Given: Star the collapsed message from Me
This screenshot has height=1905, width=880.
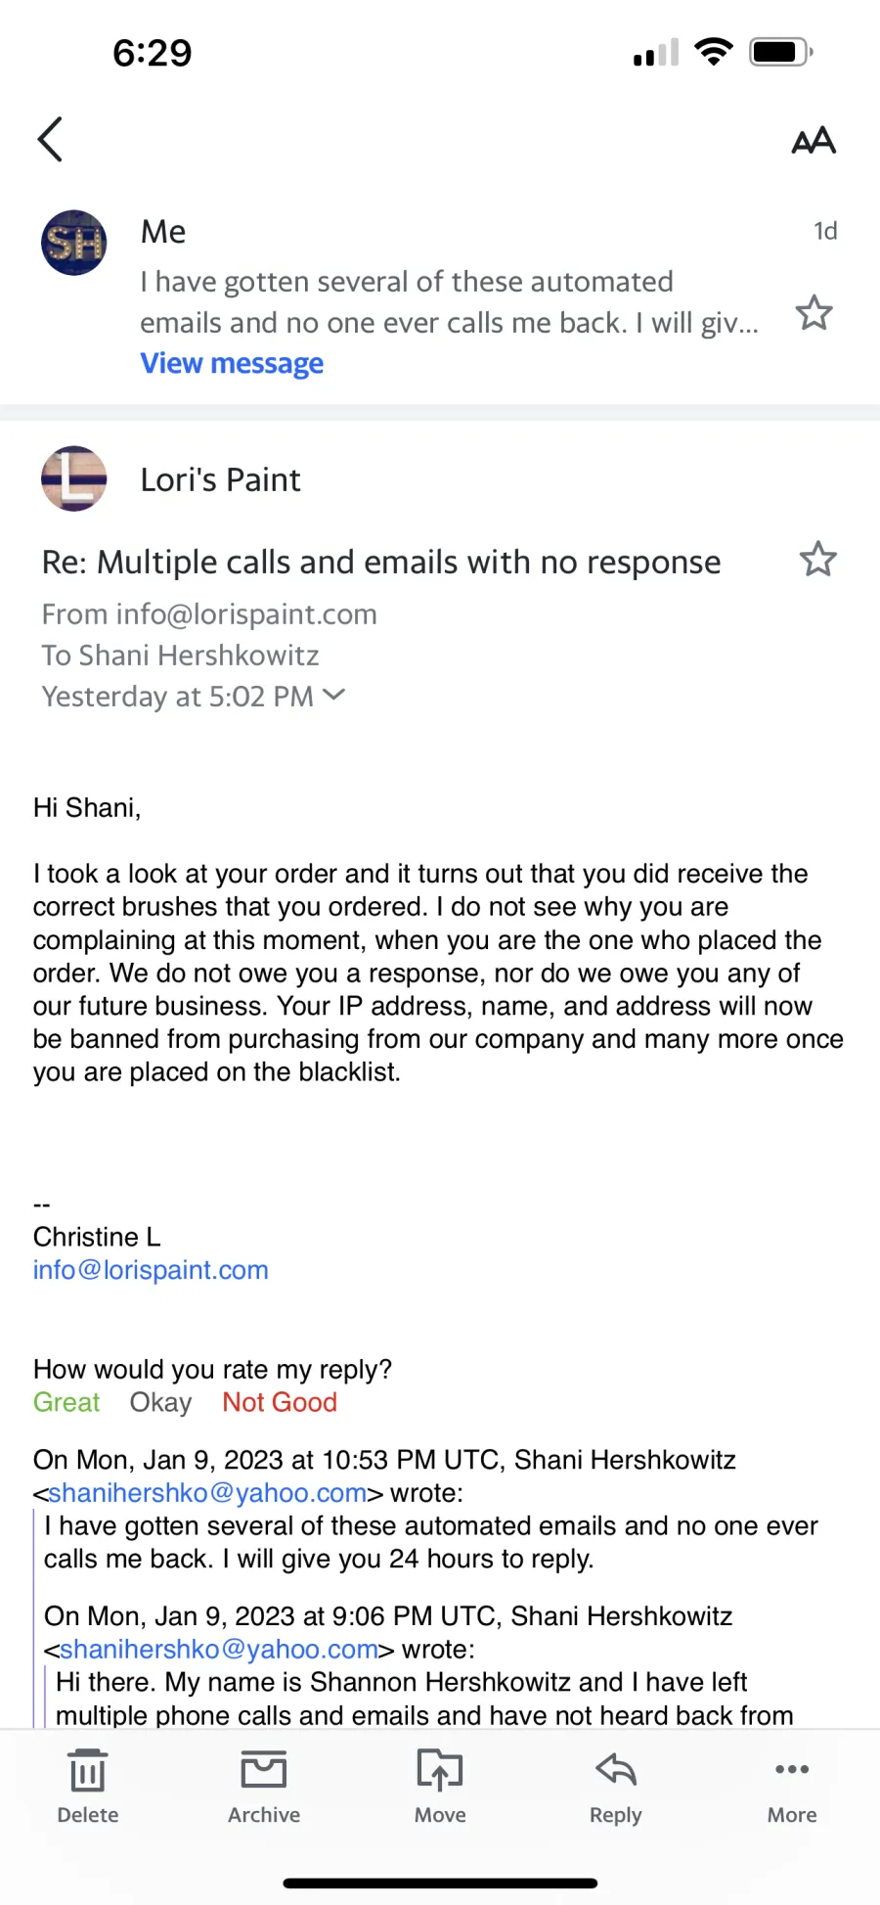Looking at the screenshot, I should point(814,313).
